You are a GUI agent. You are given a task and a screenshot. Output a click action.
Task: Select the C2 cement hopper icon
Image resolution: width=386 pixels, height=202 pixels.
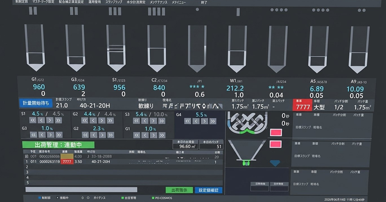pyautogui.click(x=156, y=48)
